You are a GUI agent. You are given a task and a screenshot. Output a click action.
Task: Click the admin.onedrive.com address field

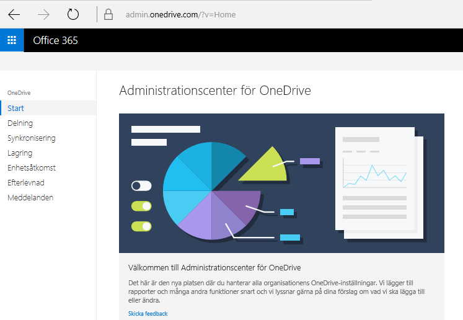coord(180,14)
